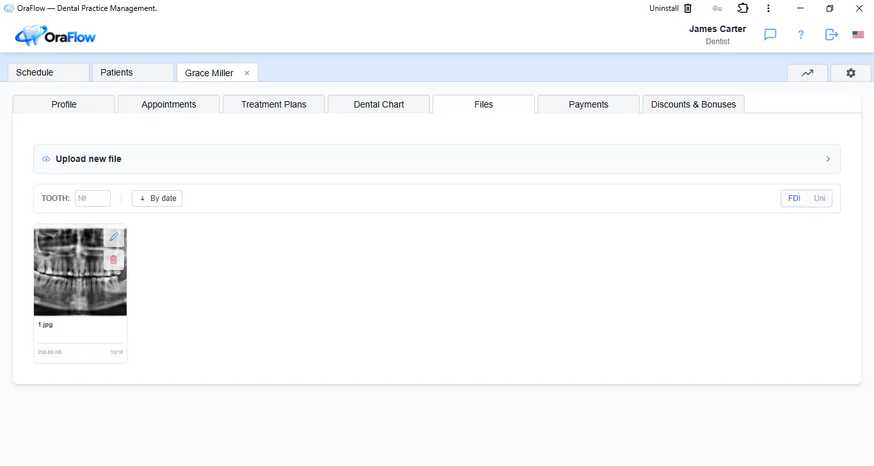Viewport: 874px width, 466px height.
Task: Open the dental X-ray thumbnail
Action: 80,271
